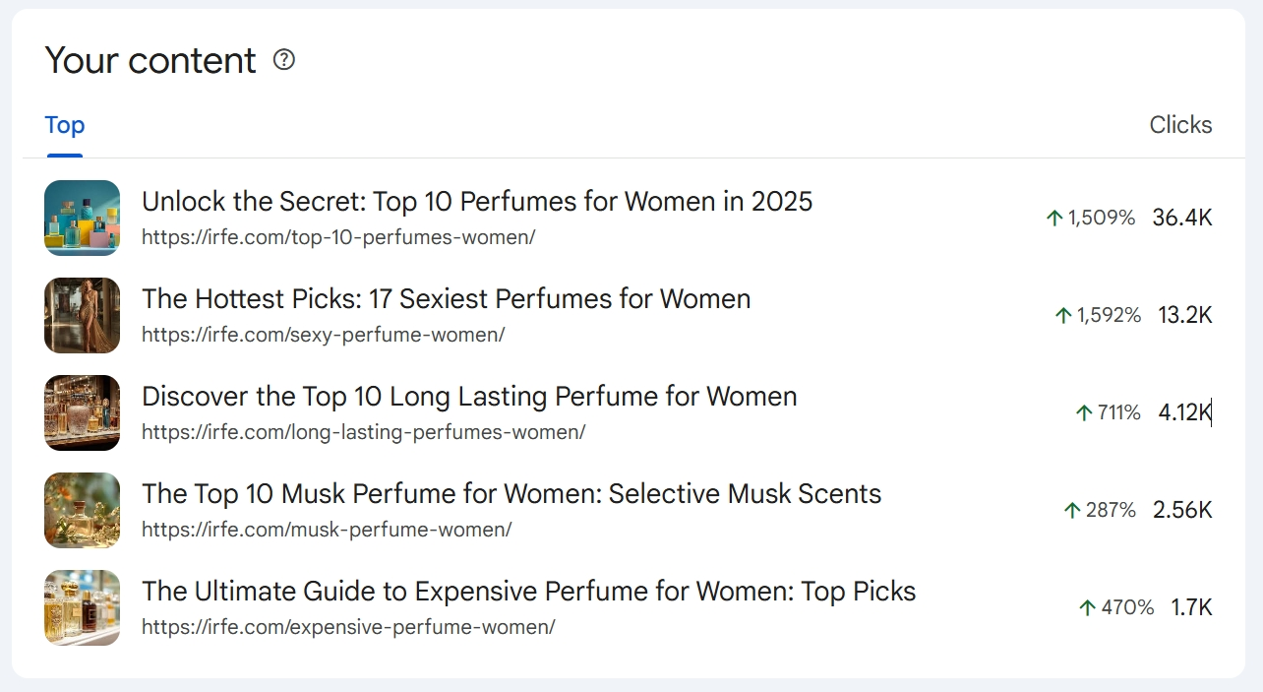Click the 1.7K clicks value
The width and height of the screenshot is (1263, 692).
click(1191, 607)
